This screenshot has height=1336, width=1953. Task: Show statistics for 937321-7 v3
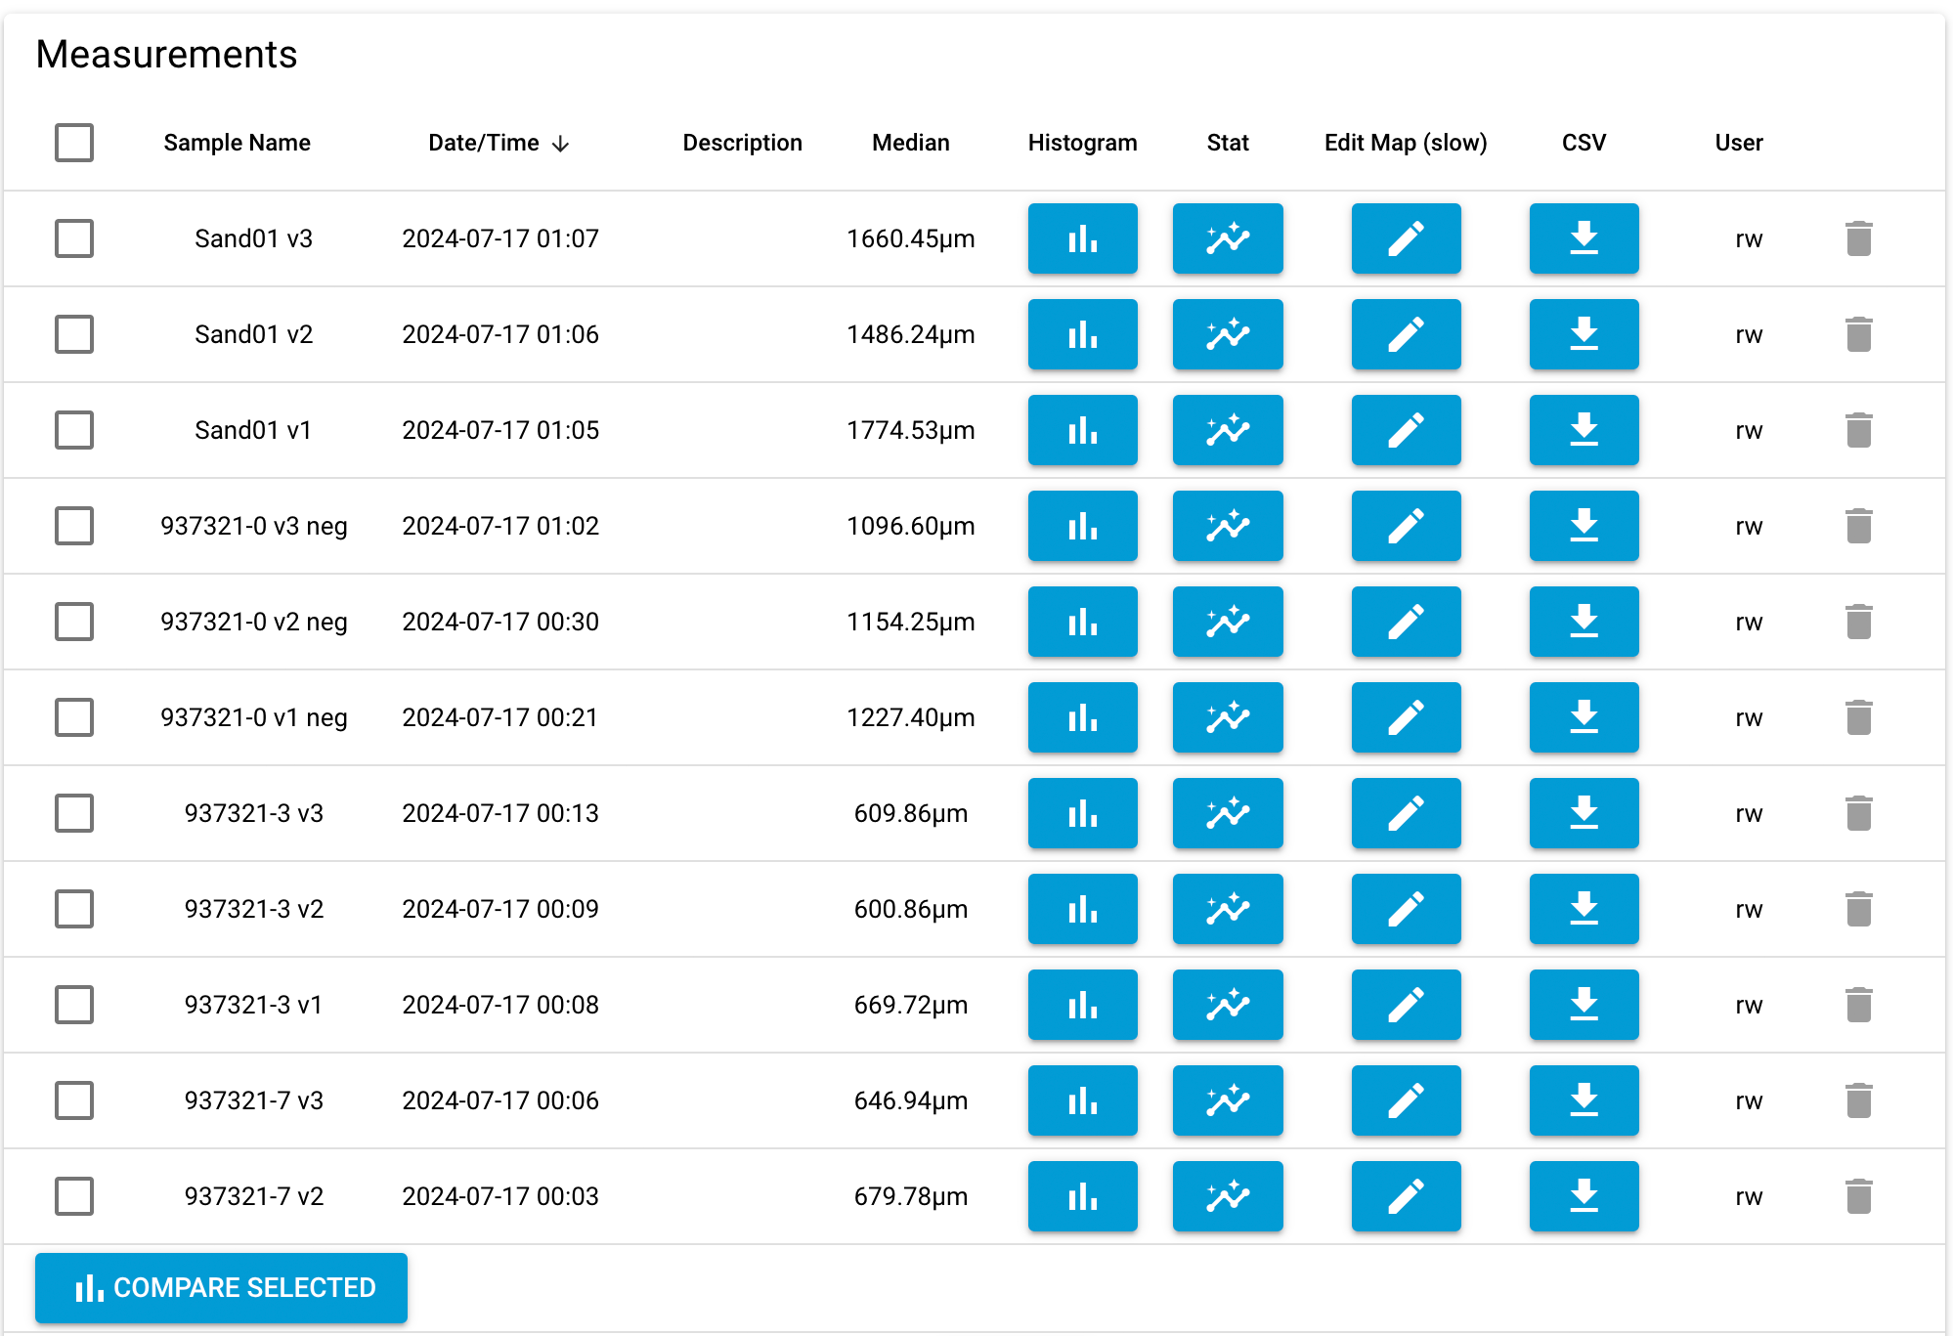pos(1227,1100)
